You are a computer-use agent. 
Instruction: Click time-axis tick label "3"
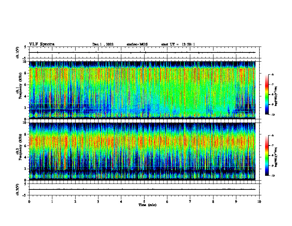pos(98,202)
